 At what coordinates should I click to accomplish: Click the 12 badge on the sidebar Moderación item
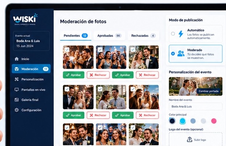(x=46, y=69)
